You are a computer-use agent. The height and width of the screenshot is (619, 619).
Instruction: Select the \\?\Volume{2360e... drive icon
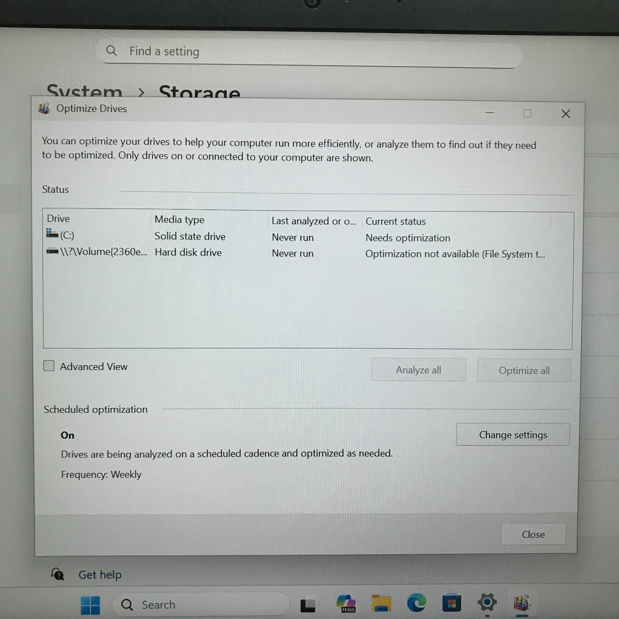(x=52, y=251)
